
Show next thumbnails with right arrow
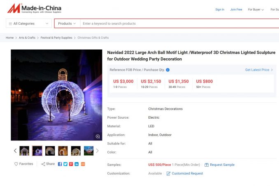(x=98, y=151)
